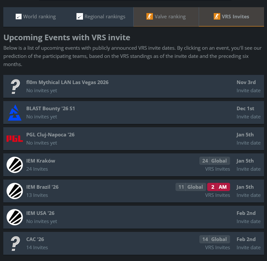Click the World ranking tab icon

coord(19,17)
